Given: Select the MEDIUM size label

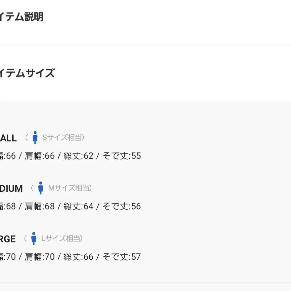Looking at the screenshot, I should [11, 189].
